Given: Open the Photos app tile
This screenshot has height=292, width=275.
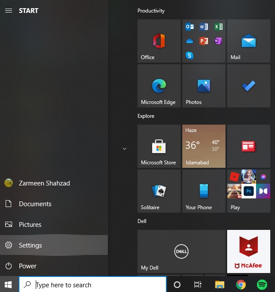Looking at the screenshot, I should (203, 86).
